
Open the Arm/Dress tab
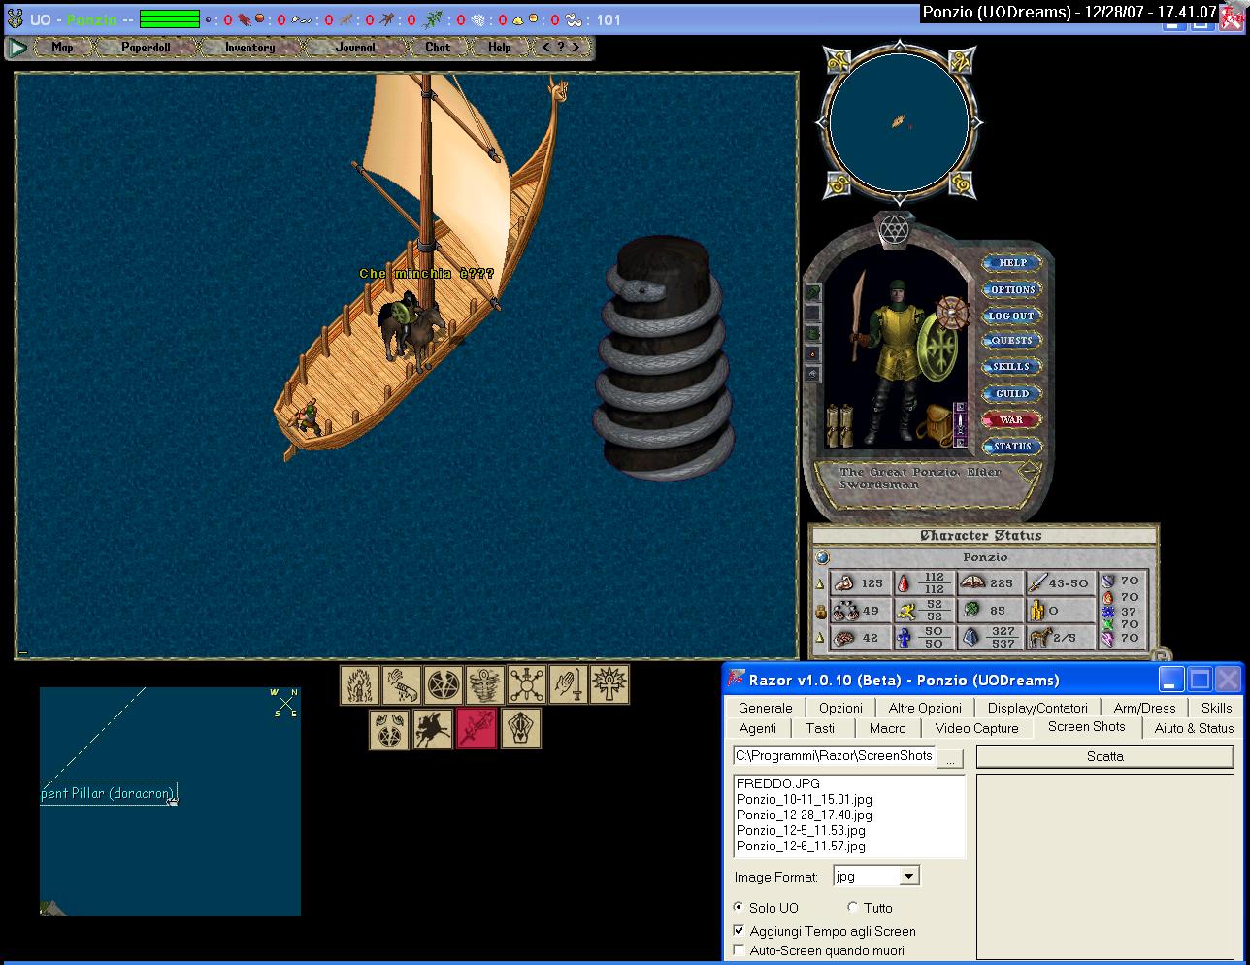coord(1144,708)
